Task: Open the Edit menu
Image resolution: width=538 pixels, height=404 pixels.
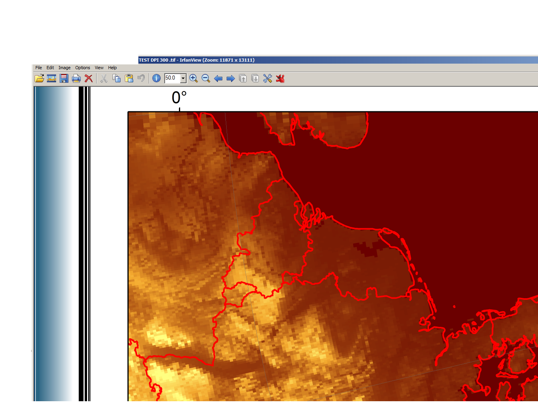Action: [50, 68]
